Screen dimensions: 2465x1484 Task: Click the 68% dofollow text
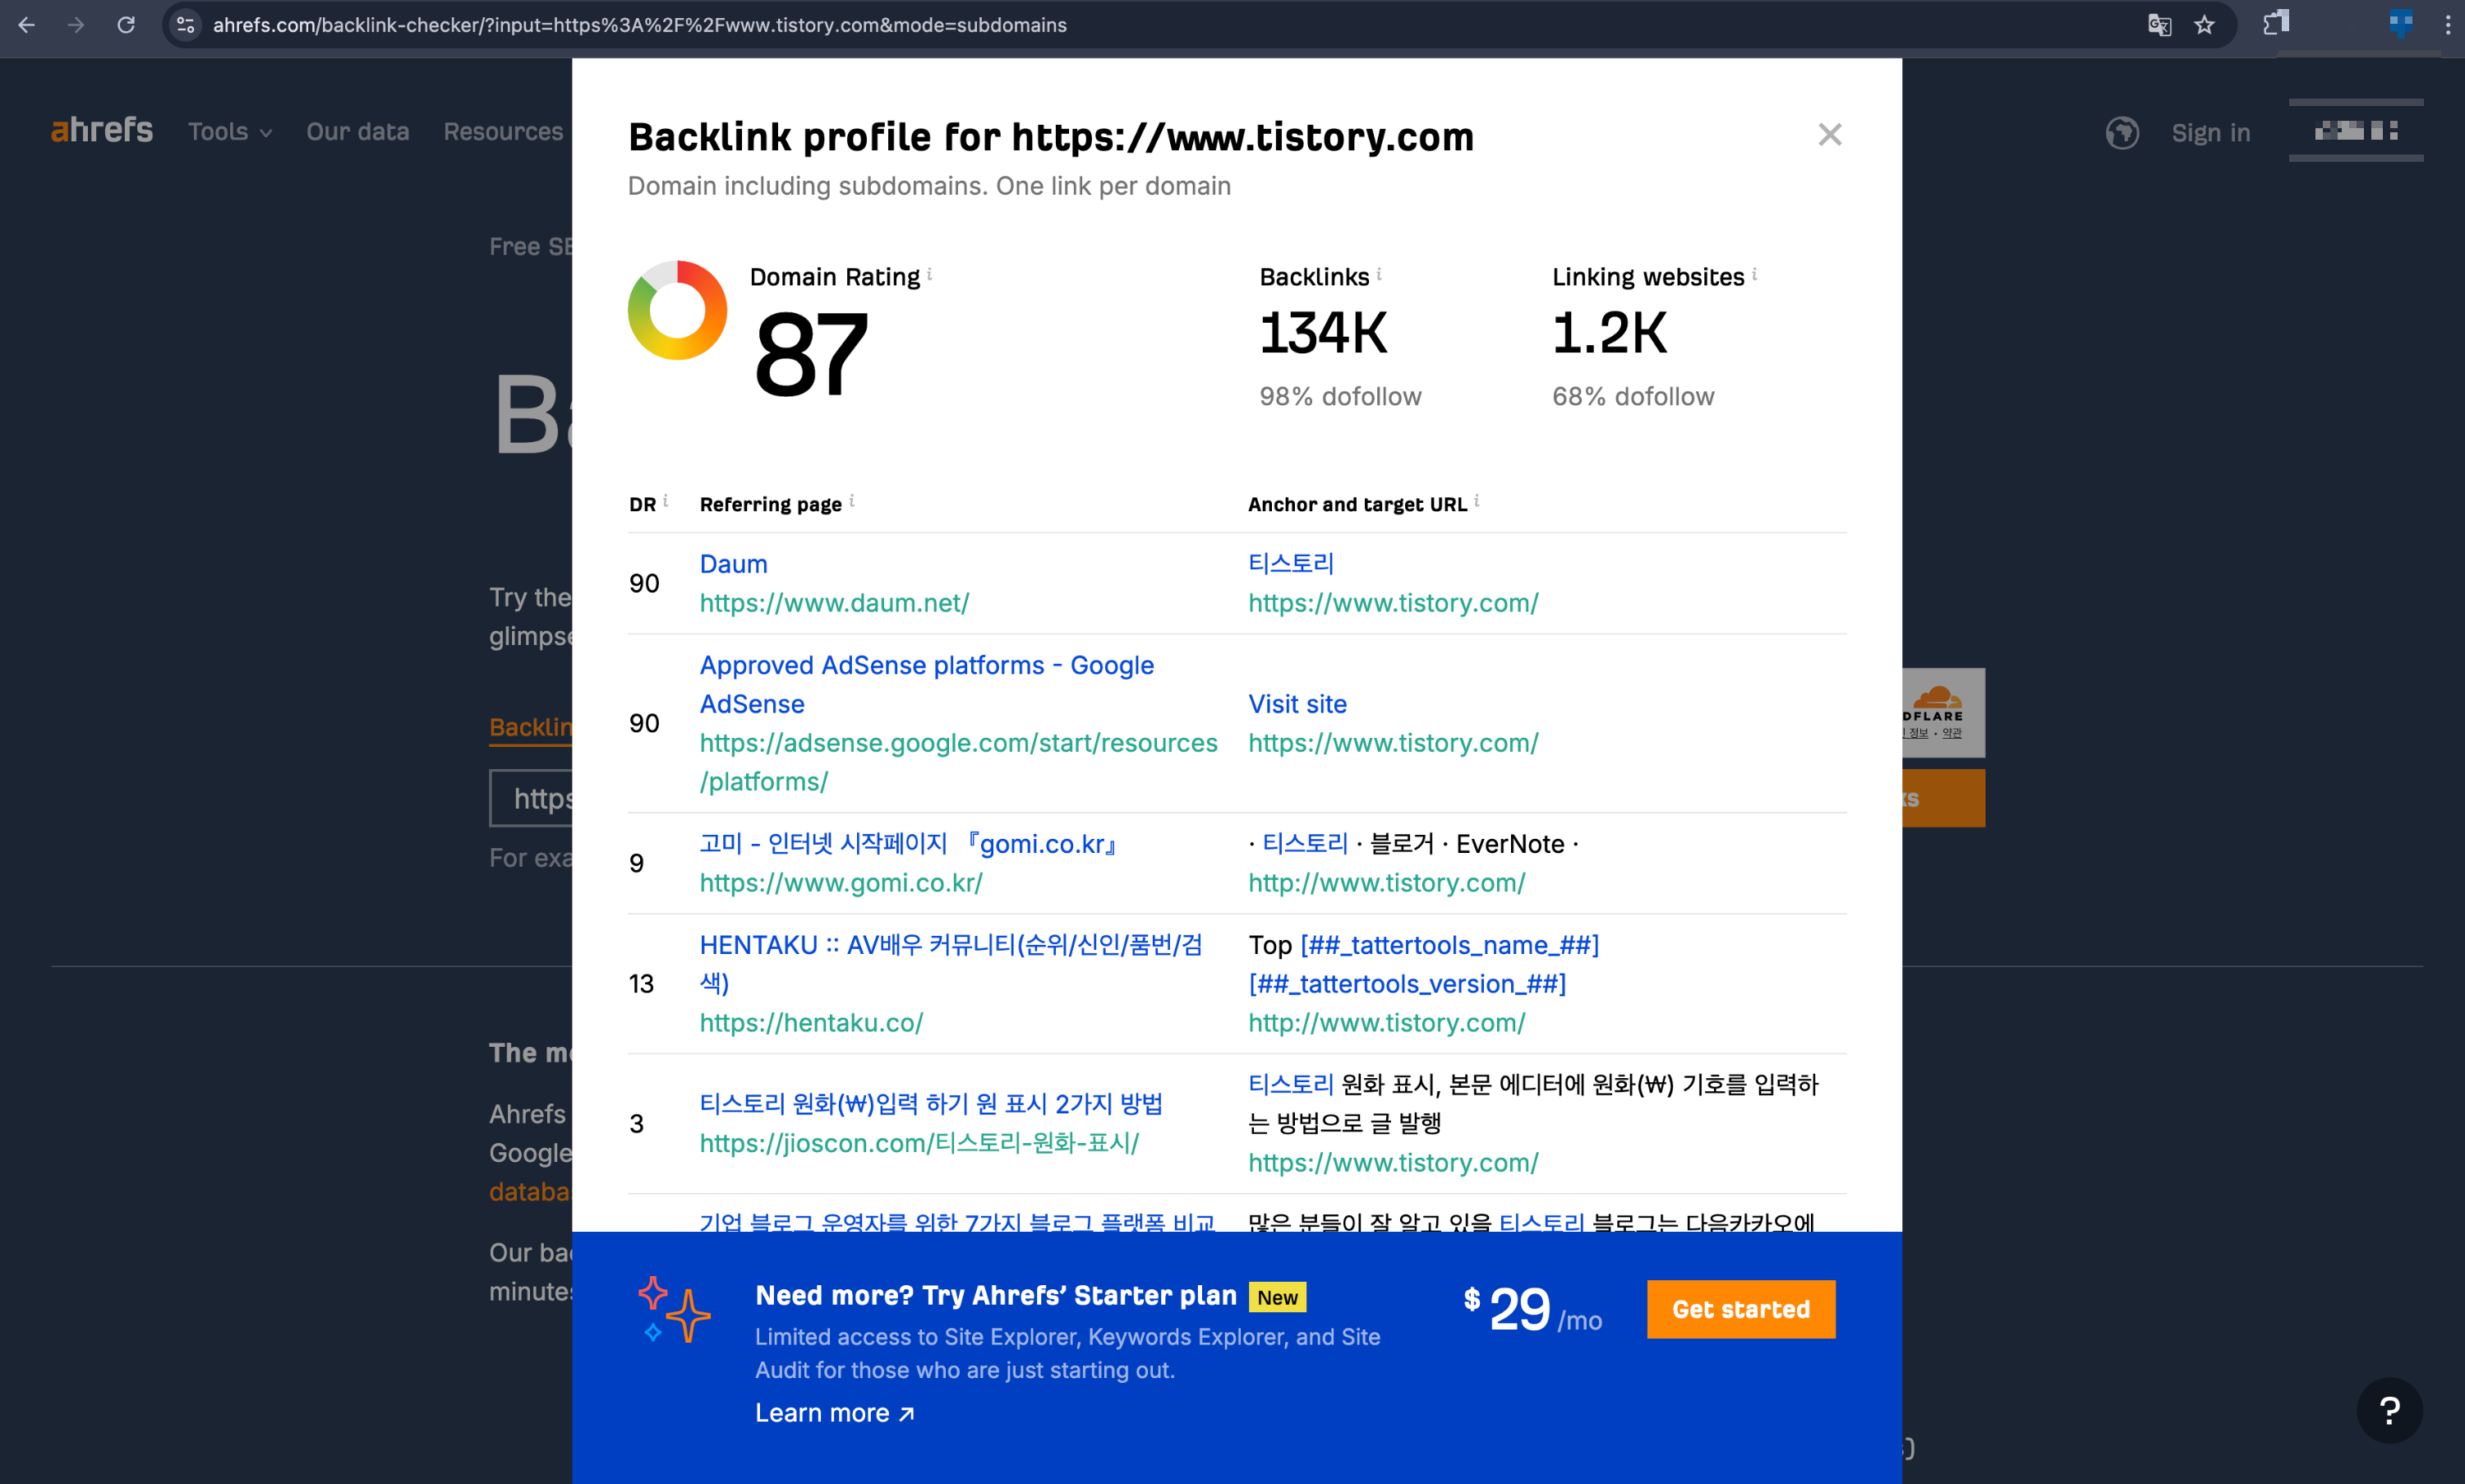coord(1633,397)
